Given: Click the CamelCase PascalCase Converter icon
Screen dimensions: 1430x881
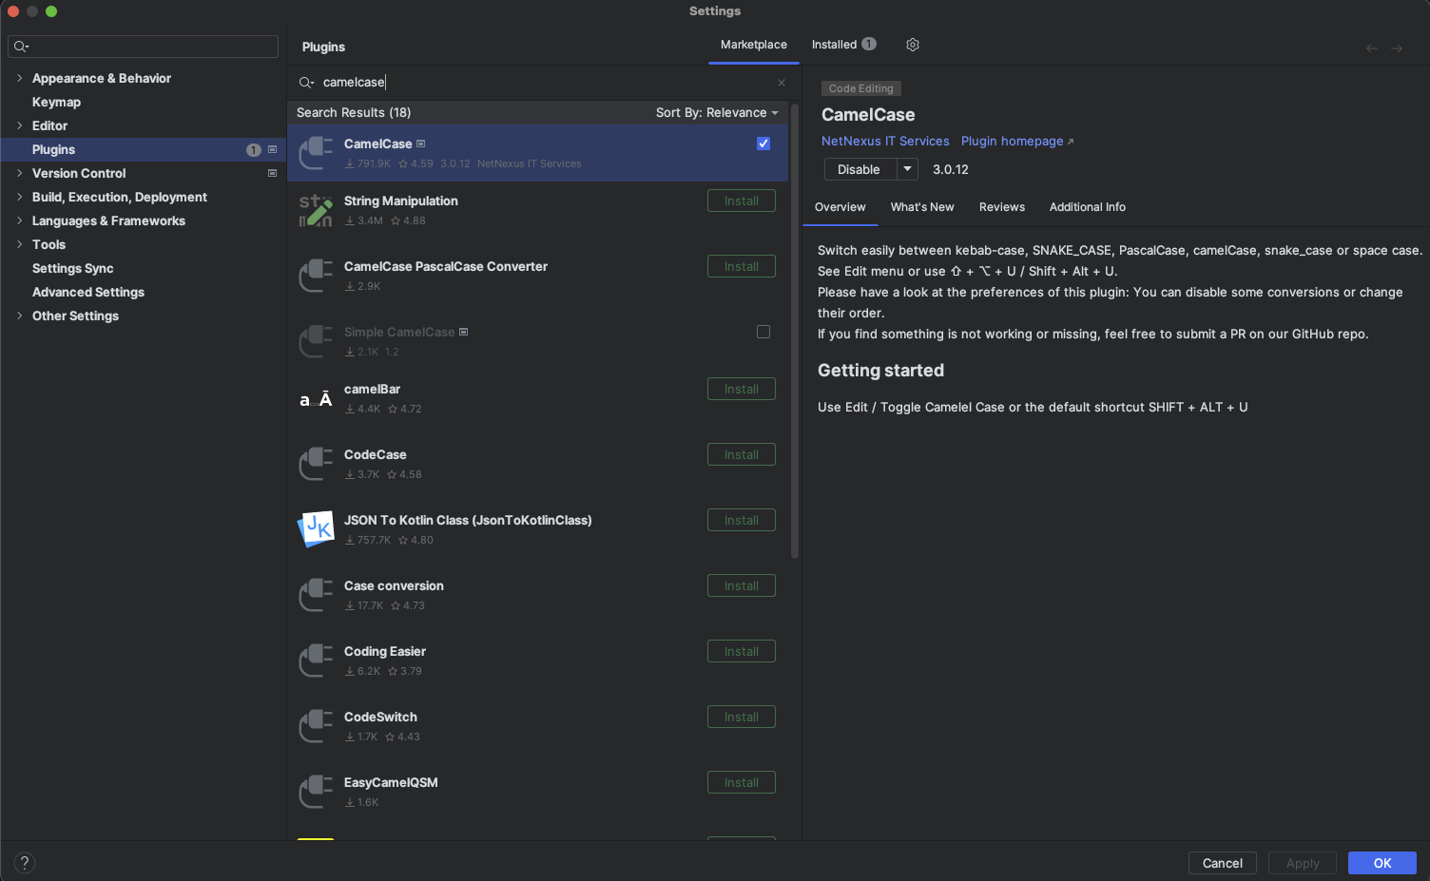Looking at the screenshot, I should [x=316, y=276].
